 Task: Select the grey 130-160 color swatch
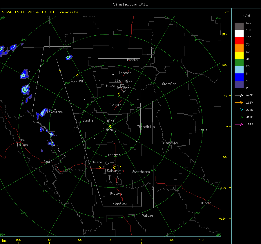(239, 26)
